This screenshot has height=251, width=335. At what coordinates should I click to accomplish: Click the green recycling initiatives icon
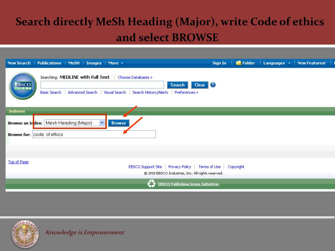click(x=151, y=184)
